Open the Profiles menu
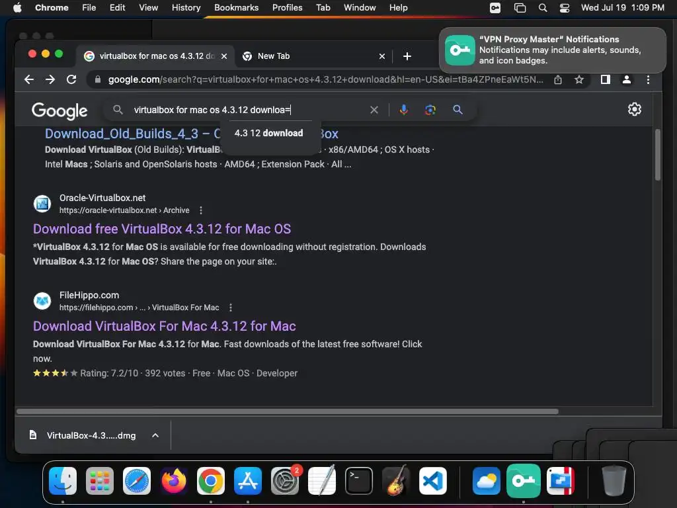This screenshot has height=508, width=677. point(287,8)
